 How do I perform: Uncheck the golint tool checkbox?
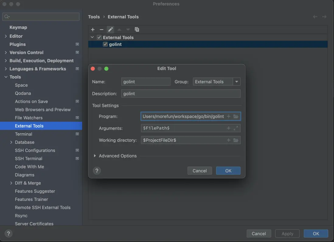105,44
